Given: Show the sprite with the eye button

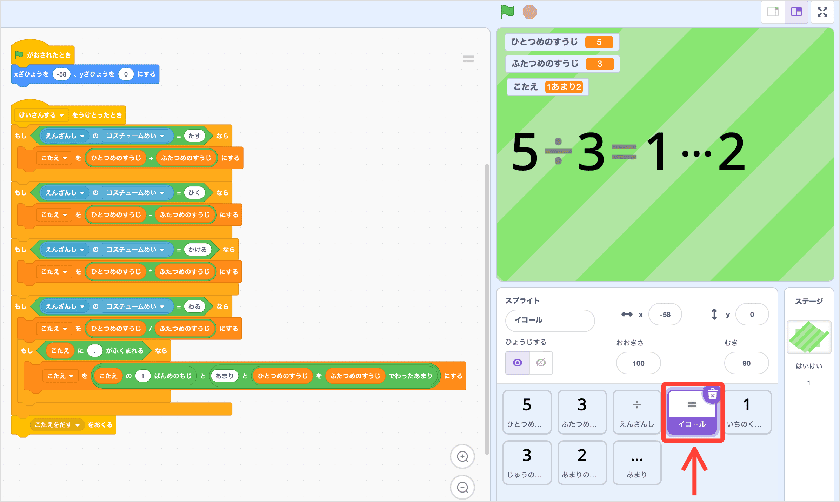Looking at the screenshot, I should (517, 363).
